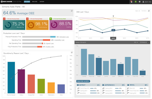
Task: Click robot arm icon for first Casting in Jefferson N
Action: pos(103,88)
